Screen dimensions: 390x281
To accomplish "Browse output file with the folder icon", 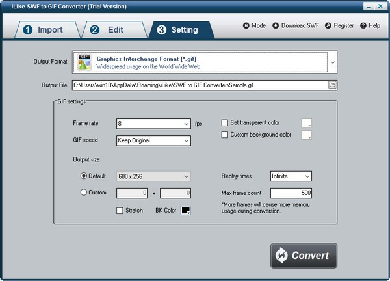I will point(331,85).
